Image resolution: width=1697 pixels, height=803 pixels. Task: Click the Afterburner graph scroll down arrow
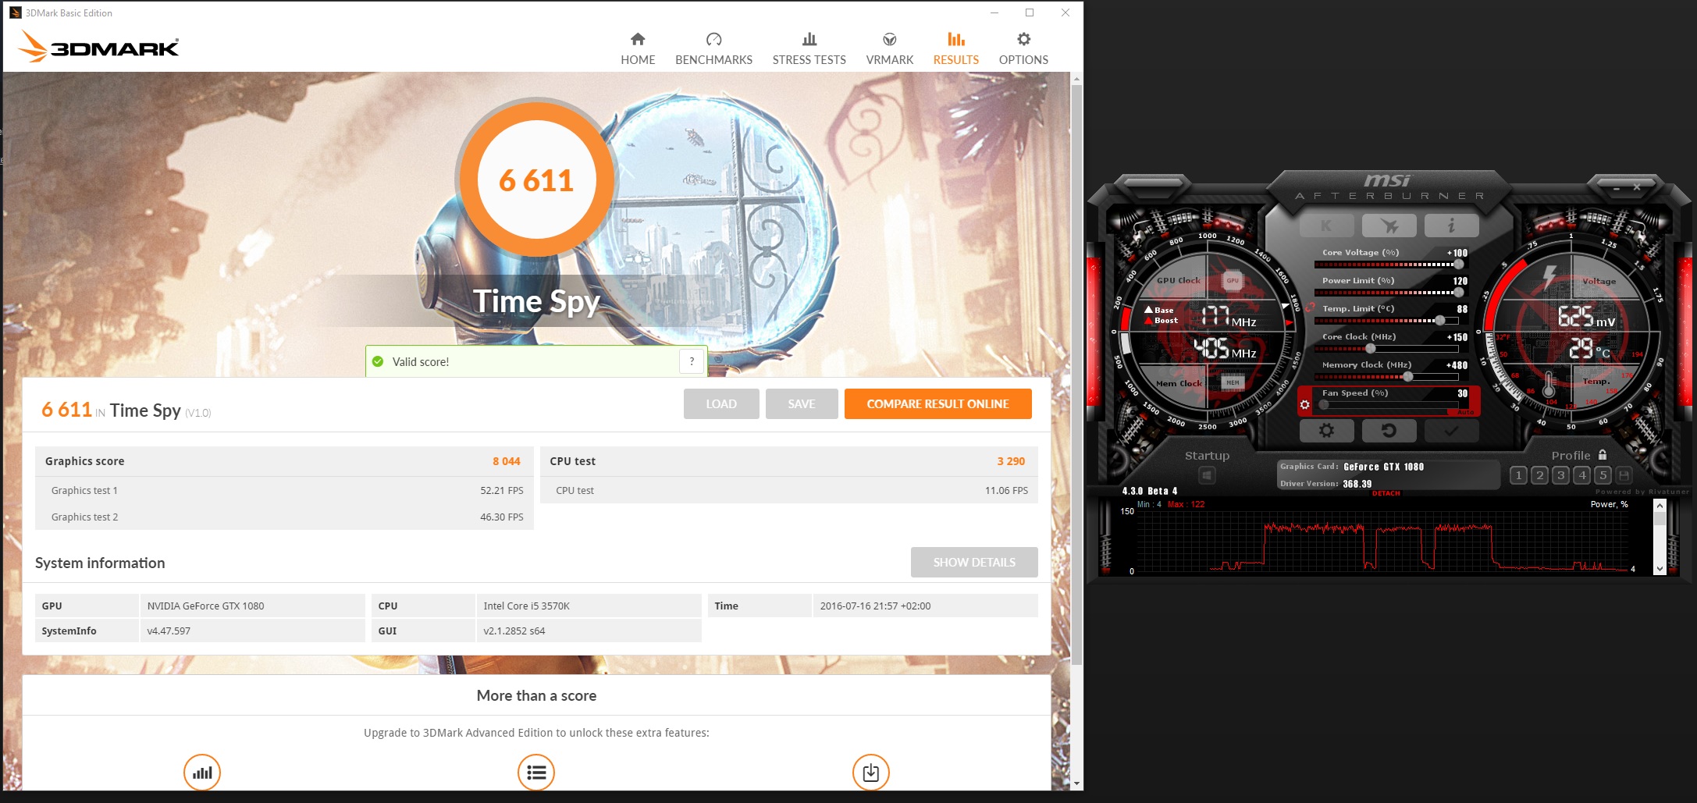click(x=1660, y=569)
